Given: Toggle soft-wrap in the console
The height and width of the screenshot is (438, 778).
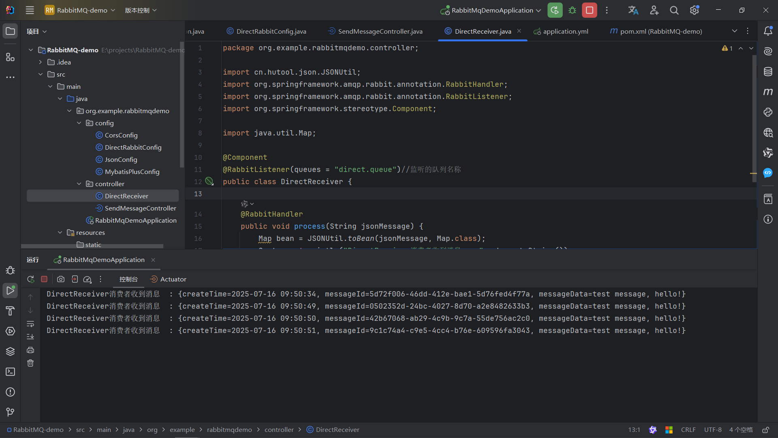Looking at the screenshot, I should [x=30, y=324].
